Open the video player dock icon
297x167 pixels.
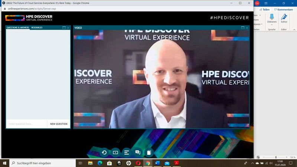pos(115,153)
